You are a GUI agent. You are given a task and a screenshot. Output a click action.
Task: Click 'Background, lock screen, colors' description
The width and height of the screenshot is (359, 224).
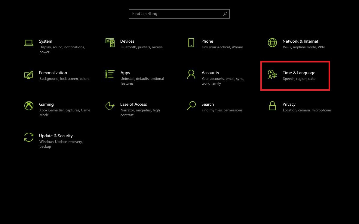(x=64, y=79)
